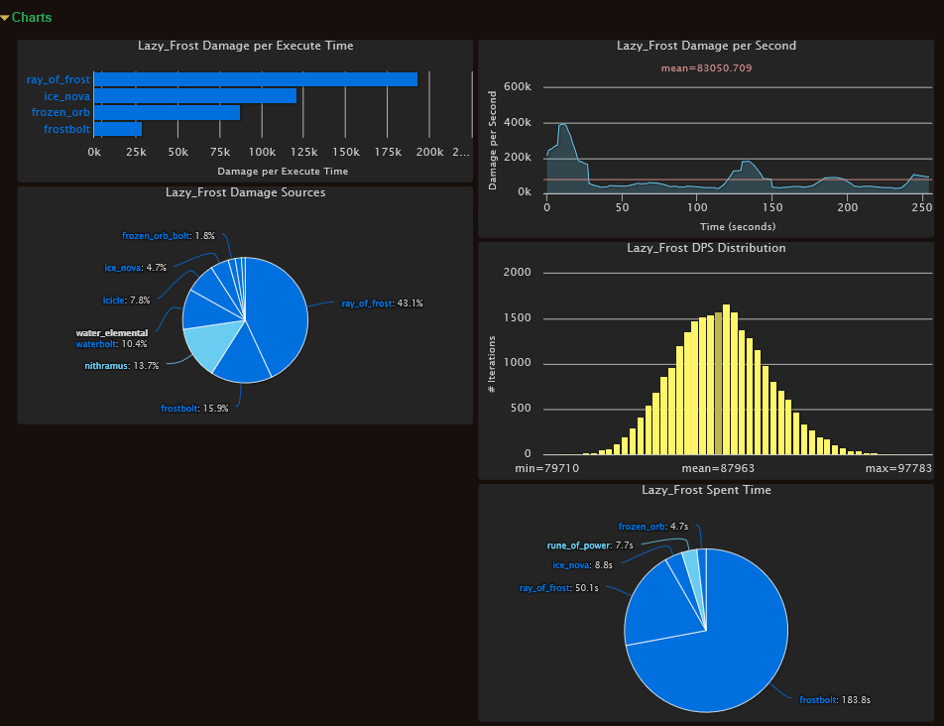944x726 pixels.
Task: Click the rune_of_power 7.7s label
Action: (x=590, y=545)
